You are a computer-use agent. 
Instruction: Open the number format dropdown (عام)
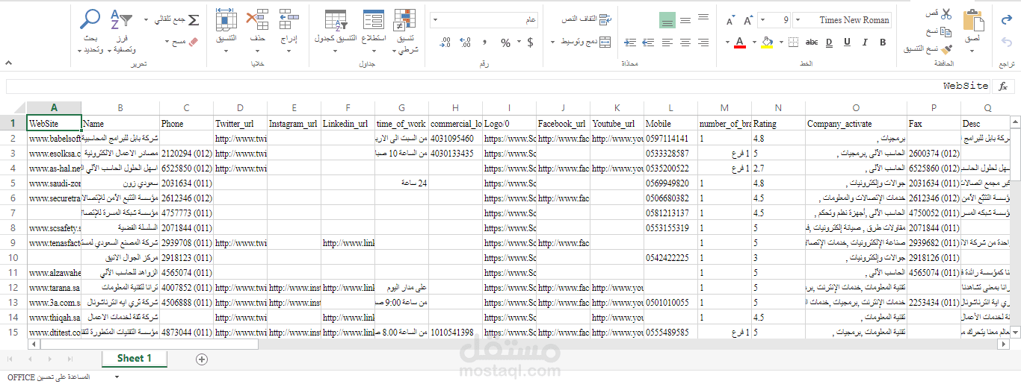(x=484, y=20)
